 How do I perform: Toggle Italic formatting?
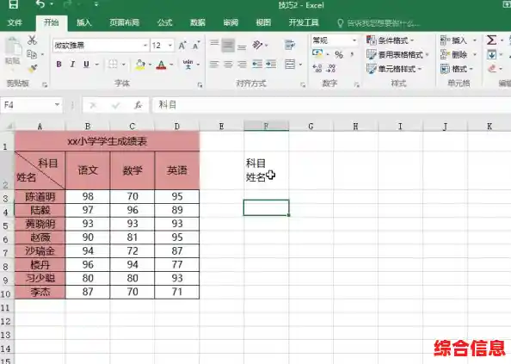[72, 65]
